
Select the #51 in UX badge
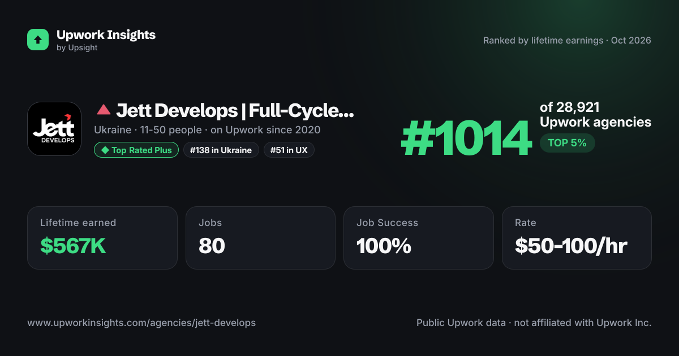pos(289,150)
